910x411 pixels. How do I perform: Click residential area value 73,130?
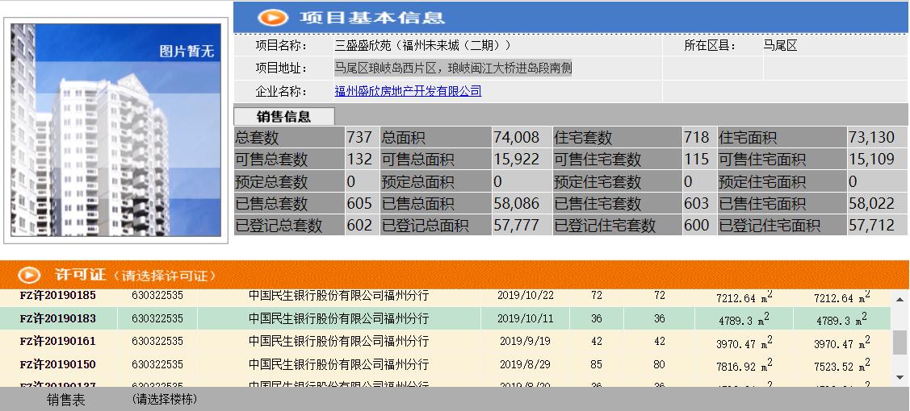(872, 137)
